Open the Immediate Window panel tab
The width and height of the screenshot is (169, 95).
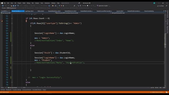[37, 90]
